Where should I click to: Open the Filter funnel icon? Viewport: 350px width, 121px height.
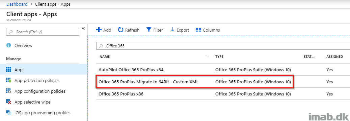click(149, 30)
